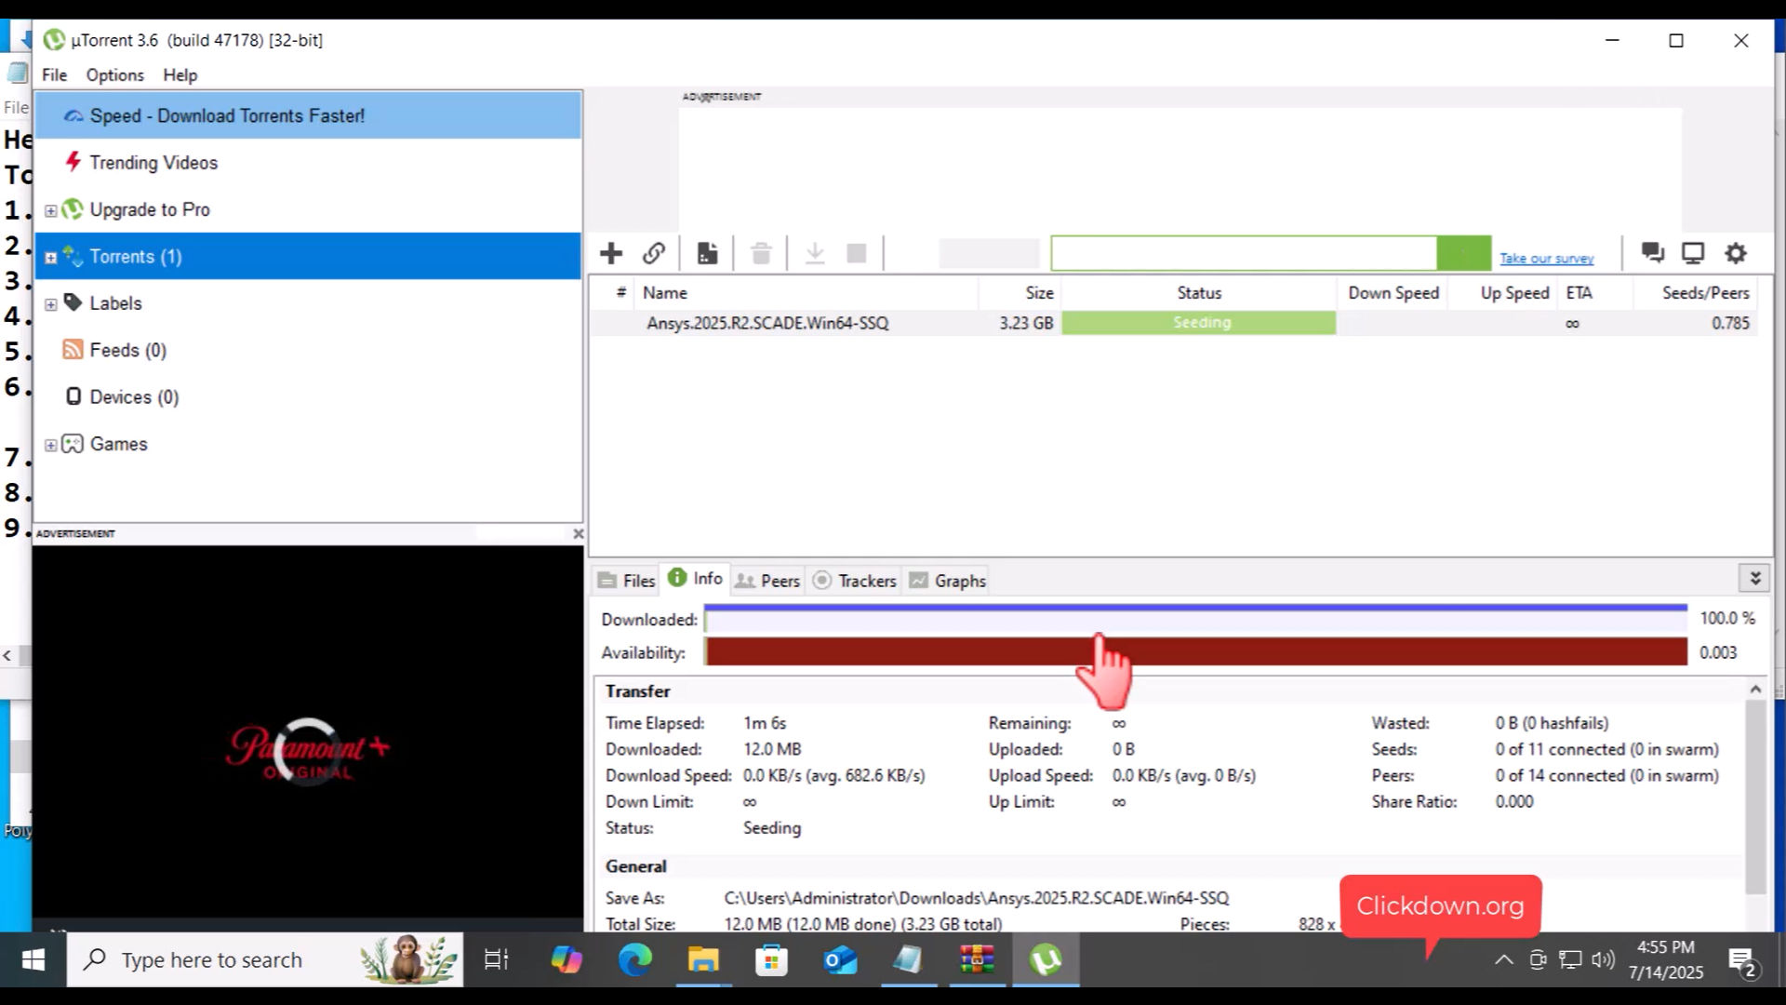Viewport: 1786px width, 1005px height.
Task: Click the Take our survey link
Action: 1546,259
